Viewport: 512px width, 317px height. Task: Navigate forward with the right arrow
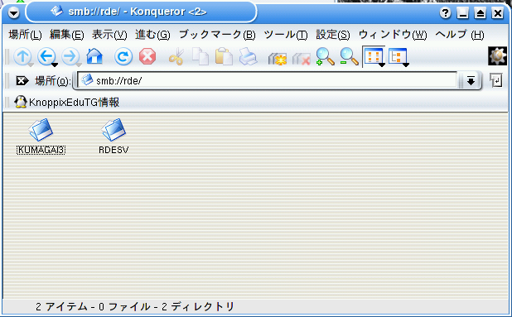click(70, 57)
